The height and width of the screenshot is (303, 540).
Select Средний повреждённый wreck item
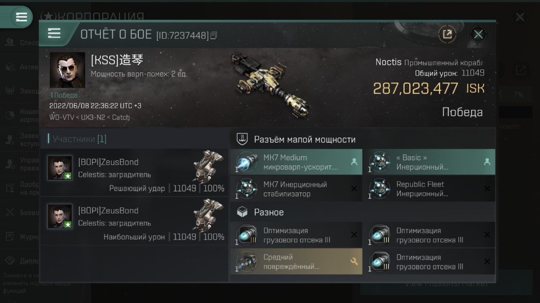(296, 261)
